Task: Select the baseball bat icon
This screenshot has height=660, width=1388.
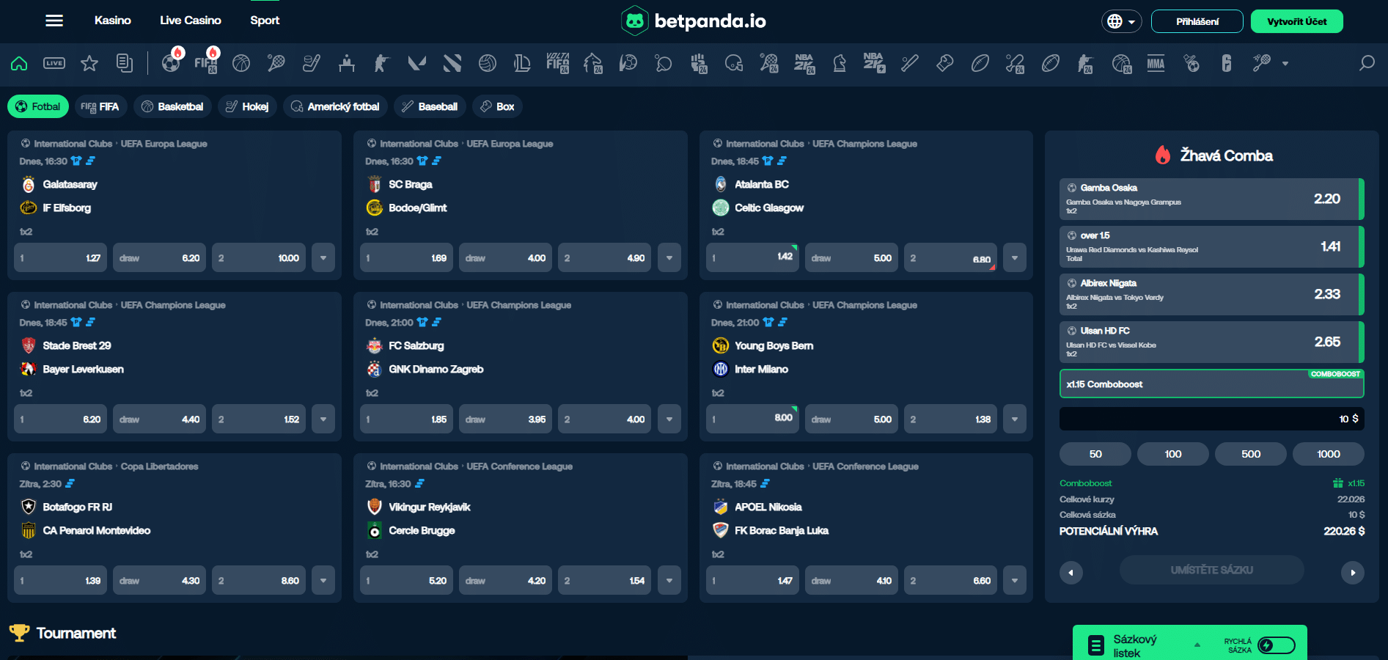Action: [x=910, y=64]
